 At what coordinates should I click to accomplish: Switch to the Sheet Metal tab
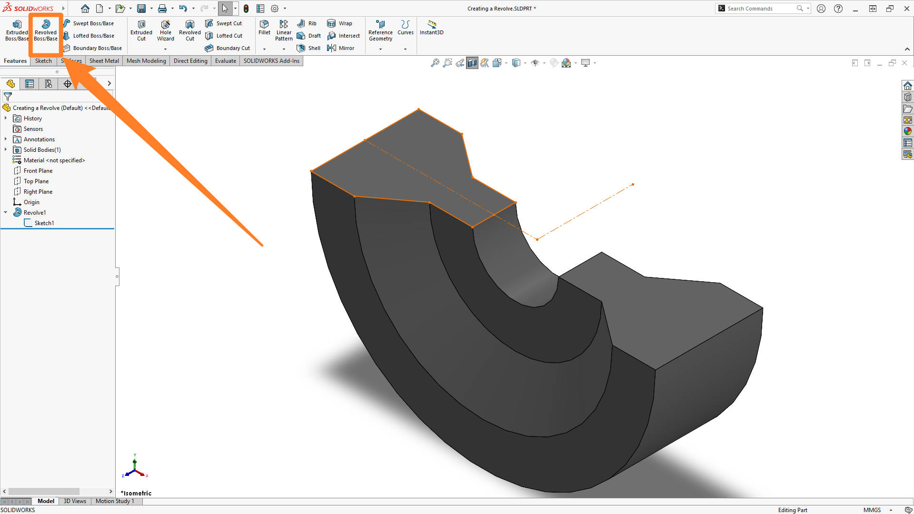click(x=104, y=60)
